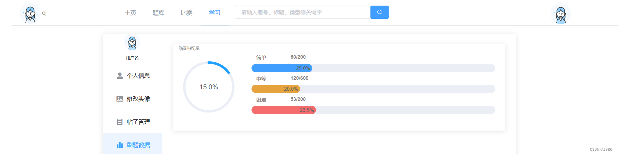Click the 50/200 count value
The height and width of the screenshot is (154, 618).
(298, 57)
